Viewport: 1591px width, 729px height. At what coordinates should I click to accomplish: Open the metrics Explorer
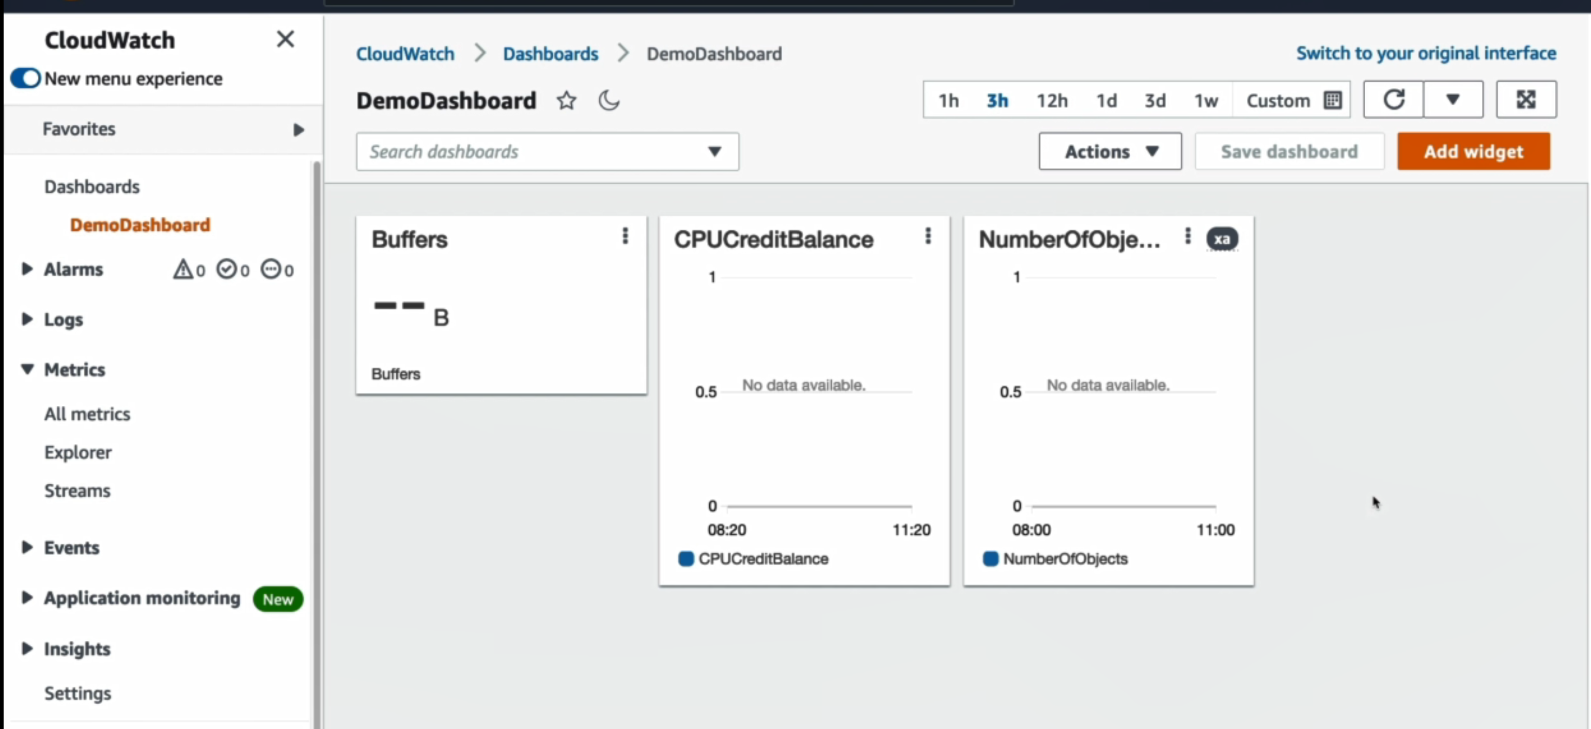78,452
